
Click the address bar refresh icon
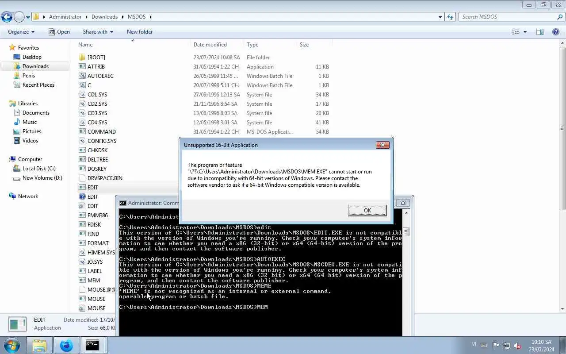(x=450, y=17)
